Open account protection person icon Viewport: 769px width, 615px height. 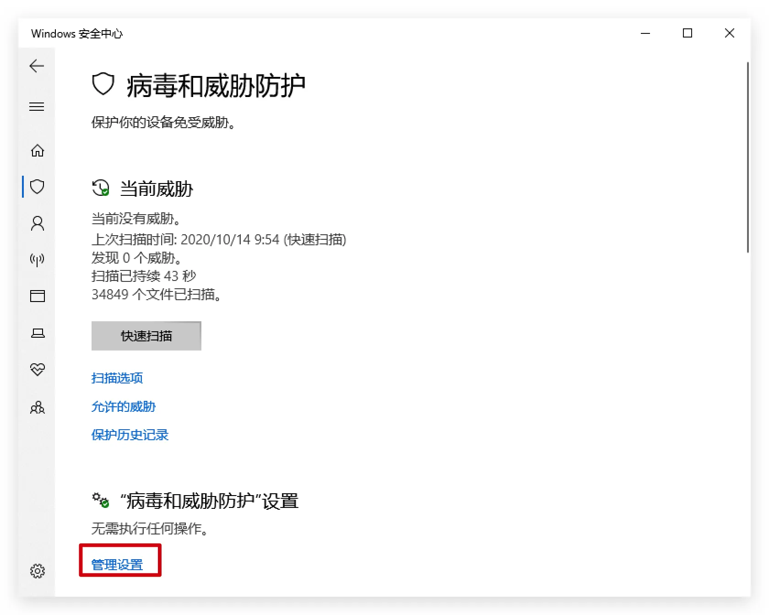[37, 223]
